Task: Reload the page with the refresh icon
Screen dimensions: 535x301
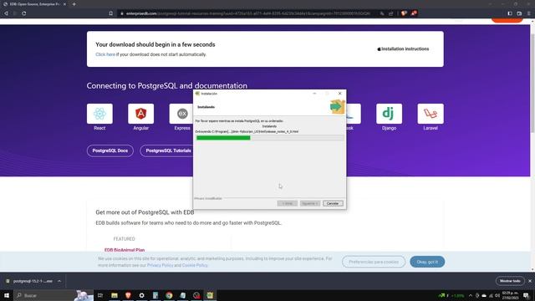Action: point(24,13)
